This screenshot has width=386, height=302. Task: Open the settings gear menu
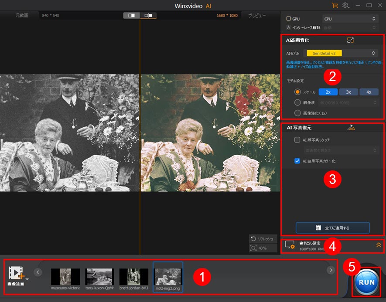click(x=345, y=5)
